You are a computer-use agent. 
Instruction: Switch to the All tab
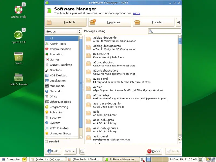[x=179, y=22]
